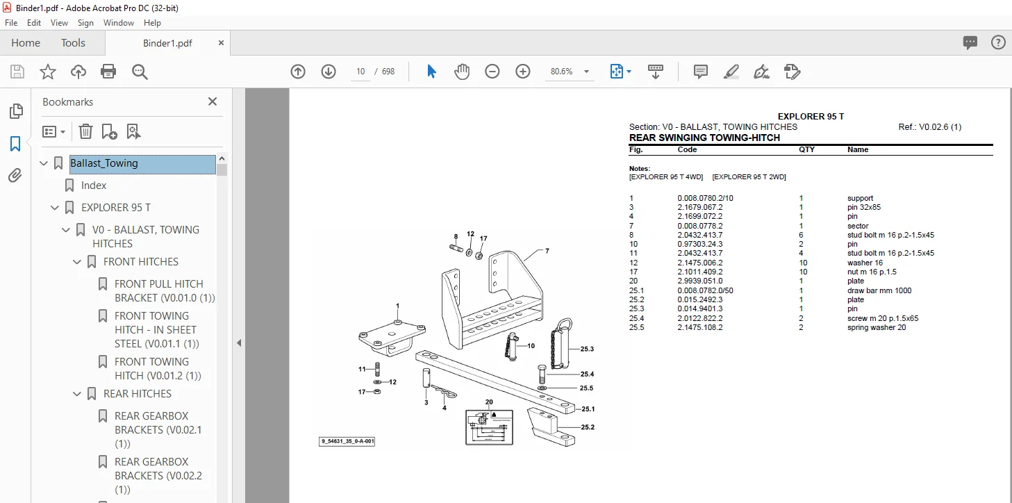1012x503 pixels.
Task: Open FRONT TOWING HITCH - IN SHEET STEEL bookmark
Action: (157, 330)
